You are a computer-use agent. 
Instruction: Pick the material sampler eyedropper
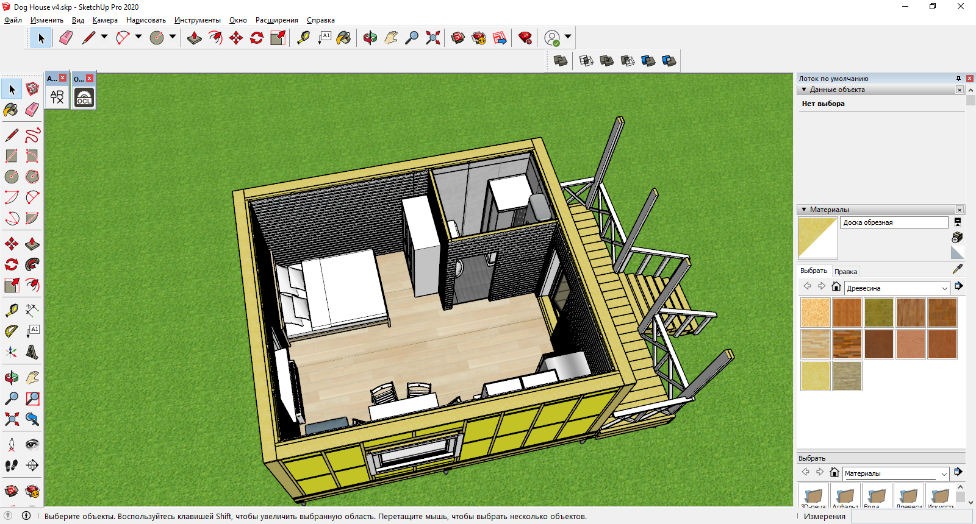pos(957,269)
